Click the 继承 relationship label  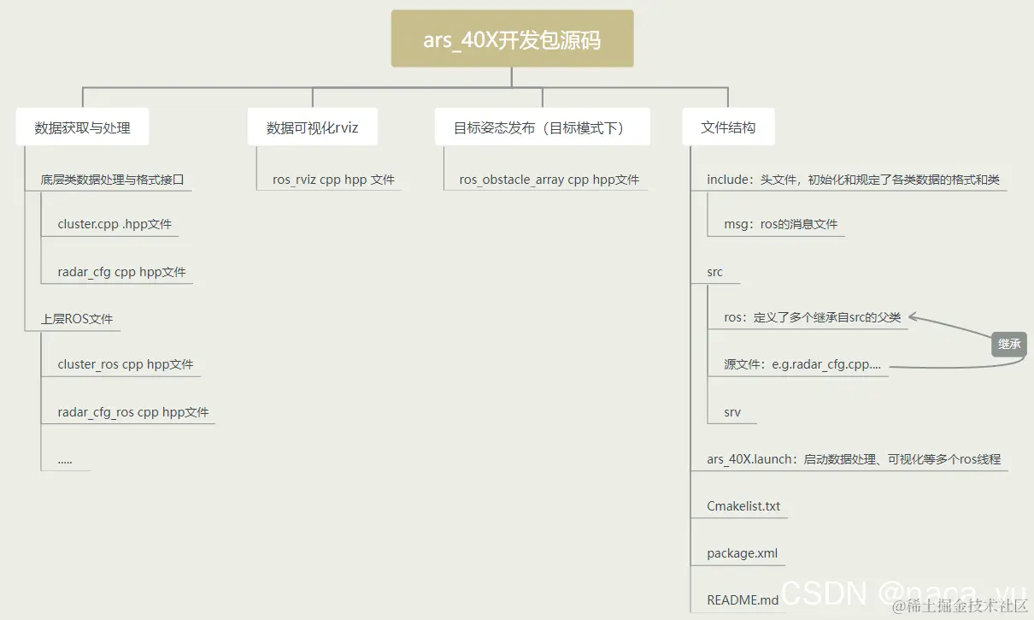click(1009, 344)
